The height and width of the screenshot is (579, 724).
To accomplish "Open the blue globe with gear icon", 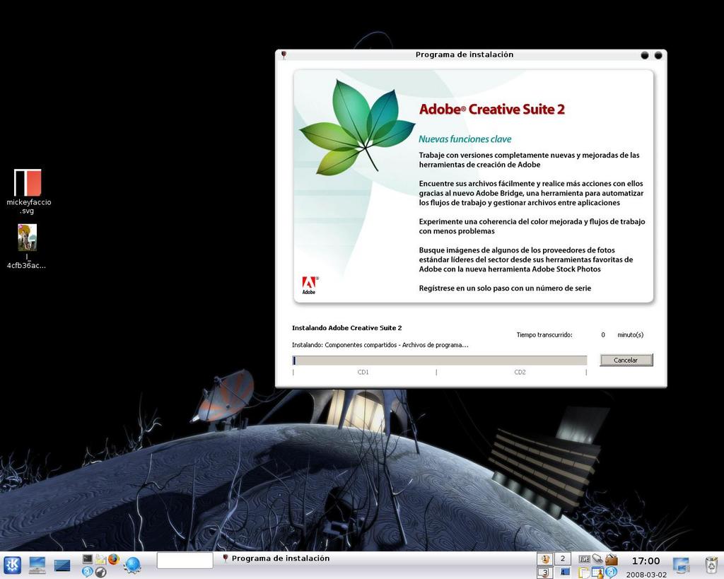I will click(x=132, y=565).
